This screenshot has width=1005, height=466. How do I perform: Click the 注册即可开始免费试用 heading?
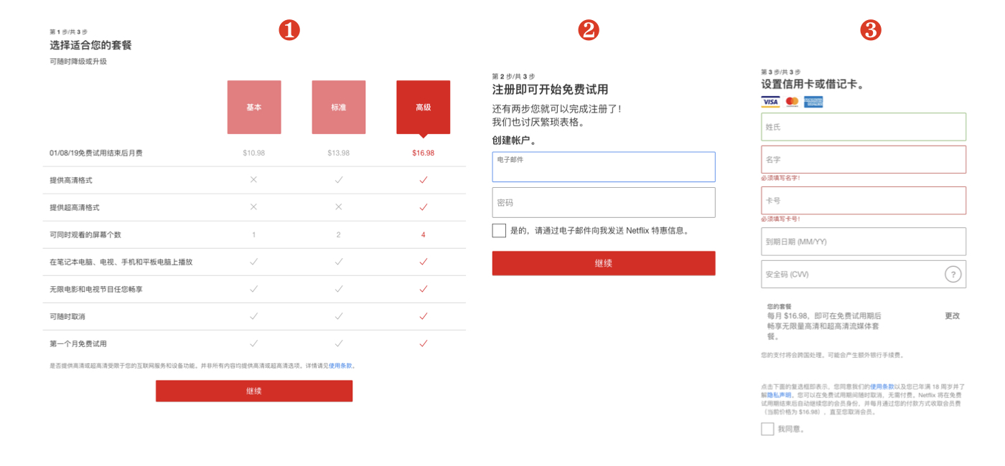coord(550,90)
